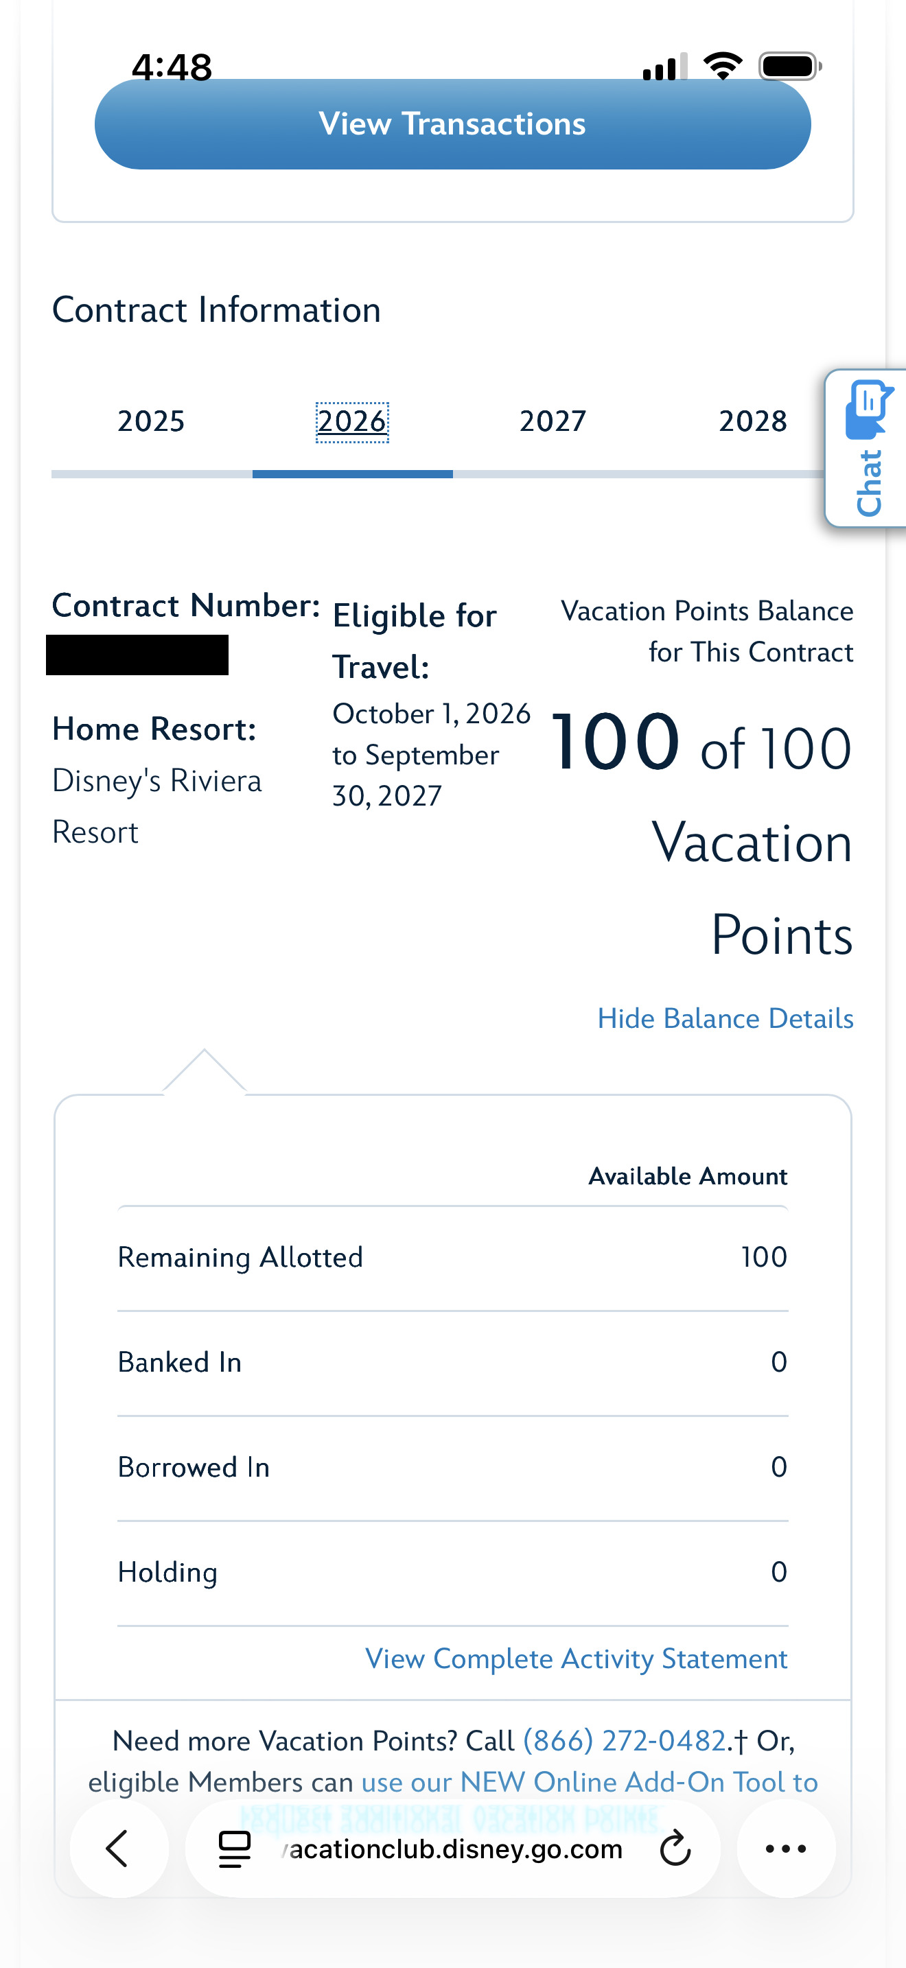Tap the browser back arrow icon
Viewport: 906px width, 1968px height.
(119, 1849)
